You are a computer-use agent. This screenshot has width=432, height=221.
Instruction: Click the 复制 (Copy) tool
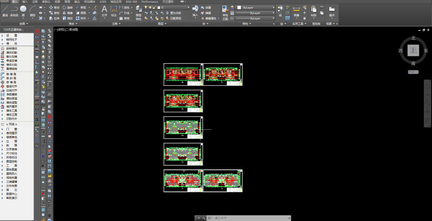click(x=54, y=13)
